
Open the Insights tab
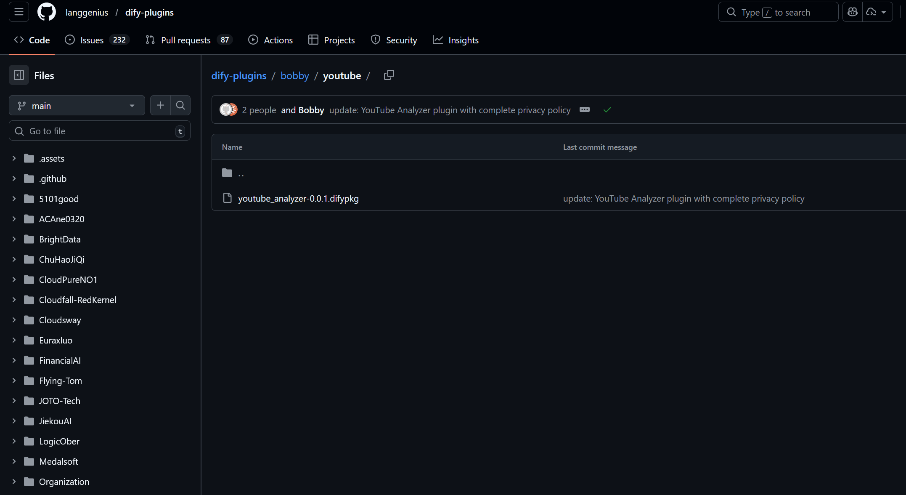point(456,40)
